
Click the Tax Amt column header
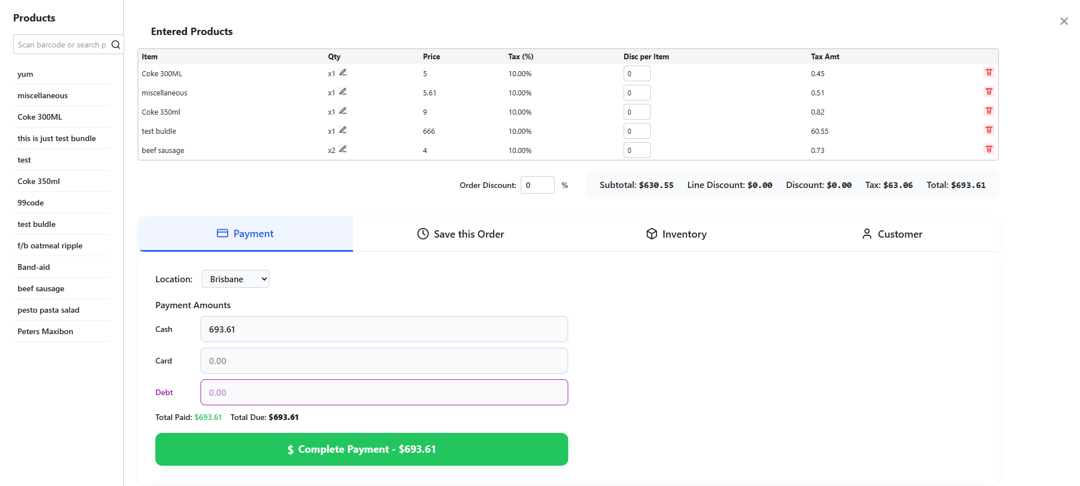click(x=825, y=56)
